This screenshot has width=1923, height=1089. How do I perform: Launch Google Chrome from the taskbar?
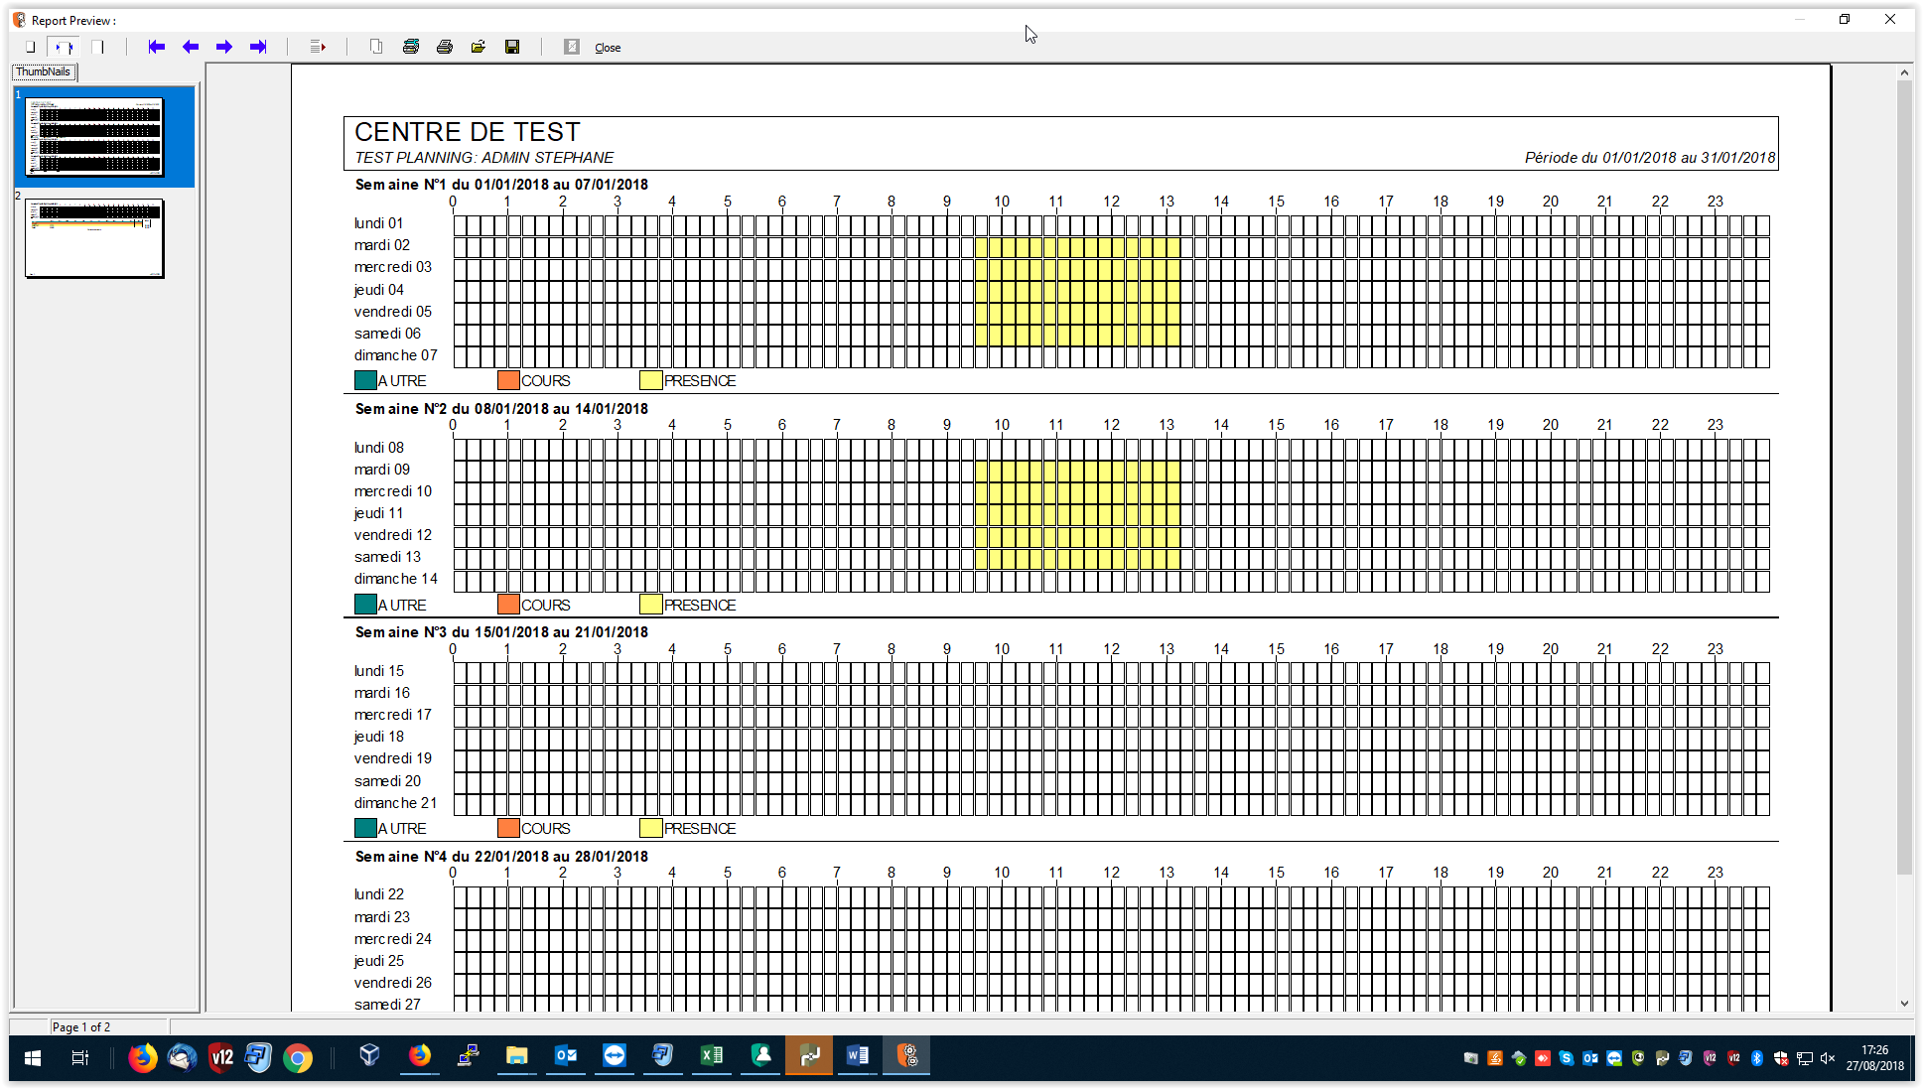298,1058
